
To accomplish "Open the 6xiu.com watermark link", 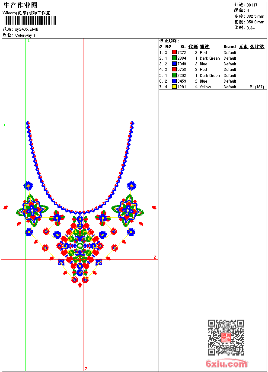I will coord(226,364).
